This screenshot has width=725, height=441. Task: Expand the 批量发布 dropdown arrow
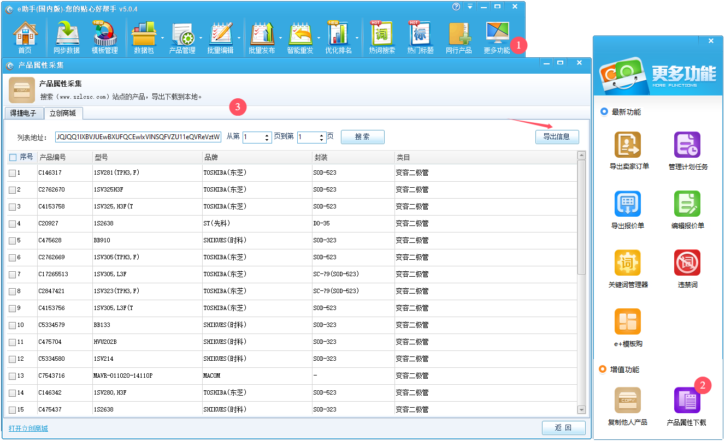[x=280, y=38]
